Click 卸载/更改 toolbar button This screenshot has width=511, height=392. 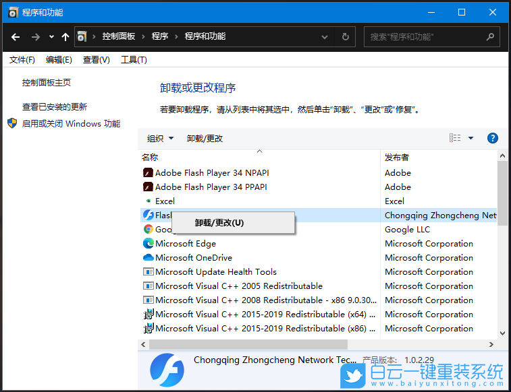(205, 139)
